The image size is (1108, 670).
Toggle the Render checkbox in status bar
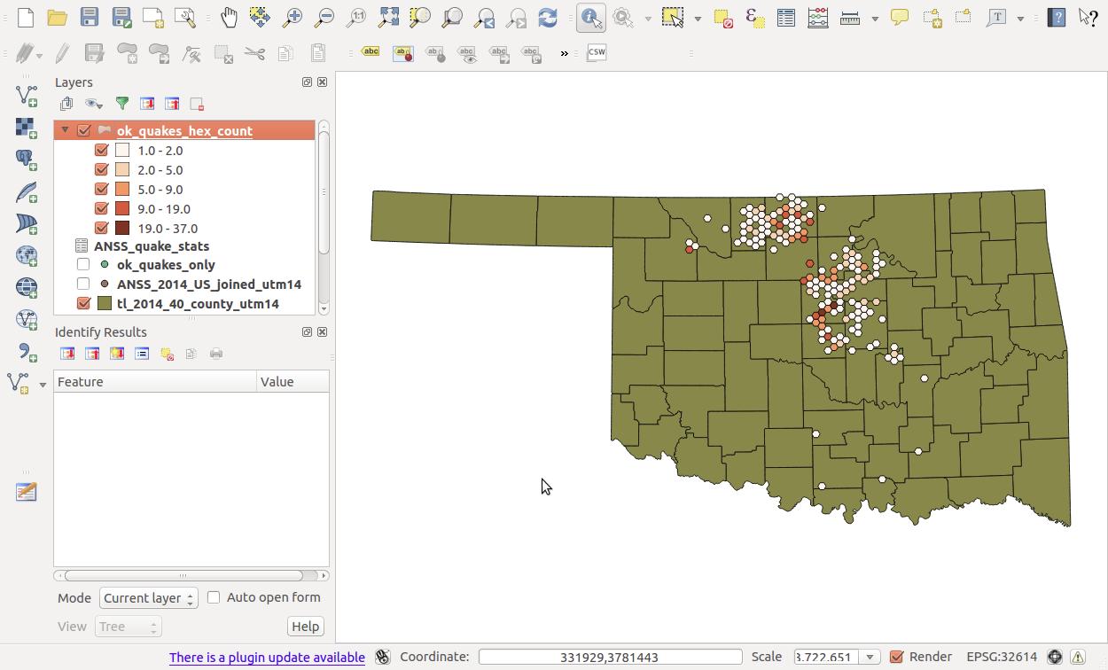coord(896,657)
